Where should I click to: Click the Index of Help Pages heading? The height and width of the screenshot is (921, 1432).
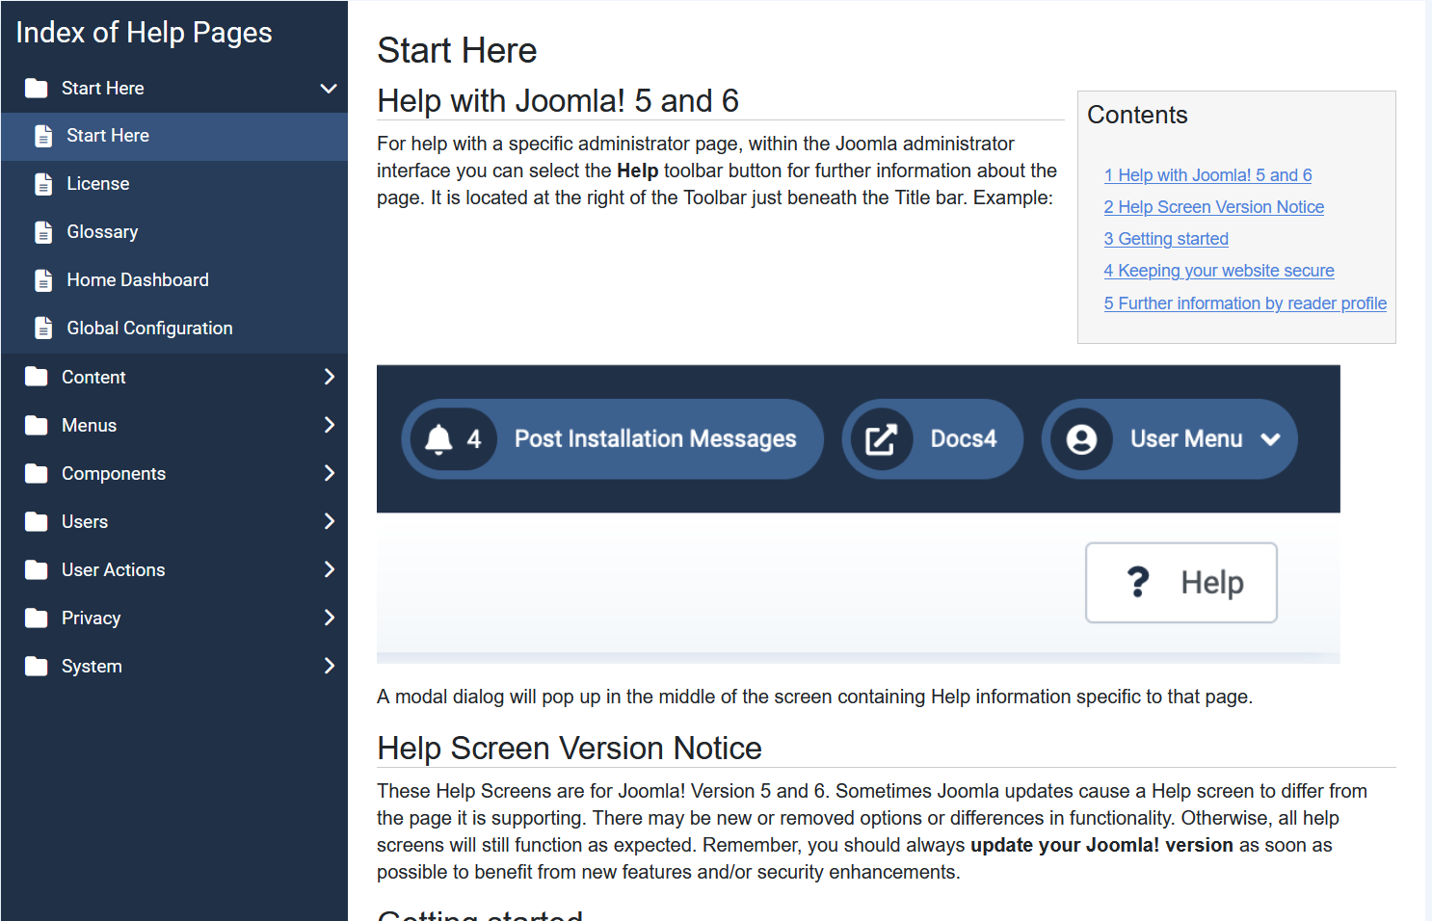click(x=145, y=33)
